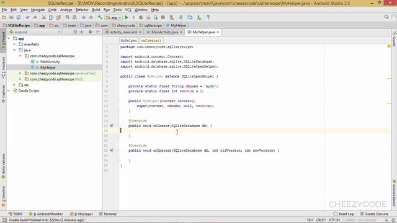397x223 pixels.
Task: Expand the res folder node
Action: (14, 85)
